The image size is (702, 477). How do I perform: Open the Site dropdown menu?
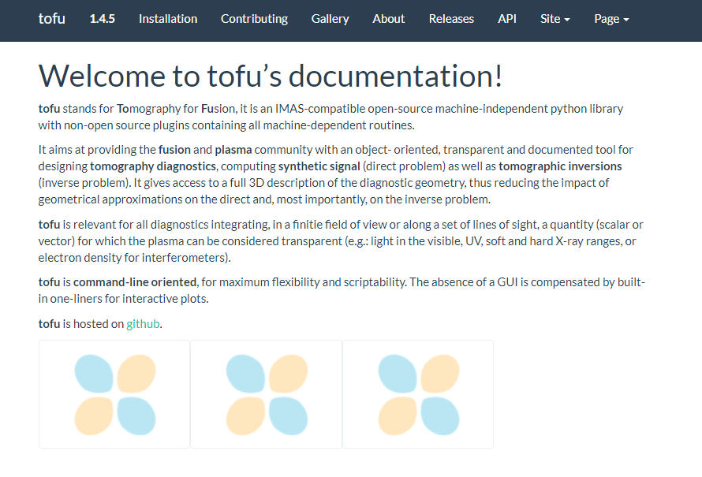click(555, 19)
